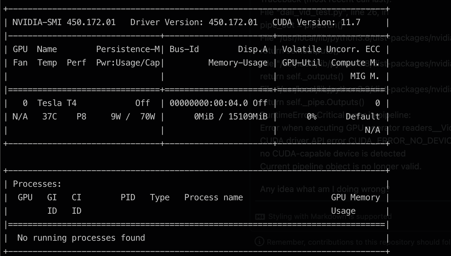Select the 'Default' compute mode value
451x256 pixels.
tap(363, 116)
